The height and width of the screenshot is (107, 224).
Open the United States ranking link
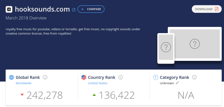[x=97, y=83]
